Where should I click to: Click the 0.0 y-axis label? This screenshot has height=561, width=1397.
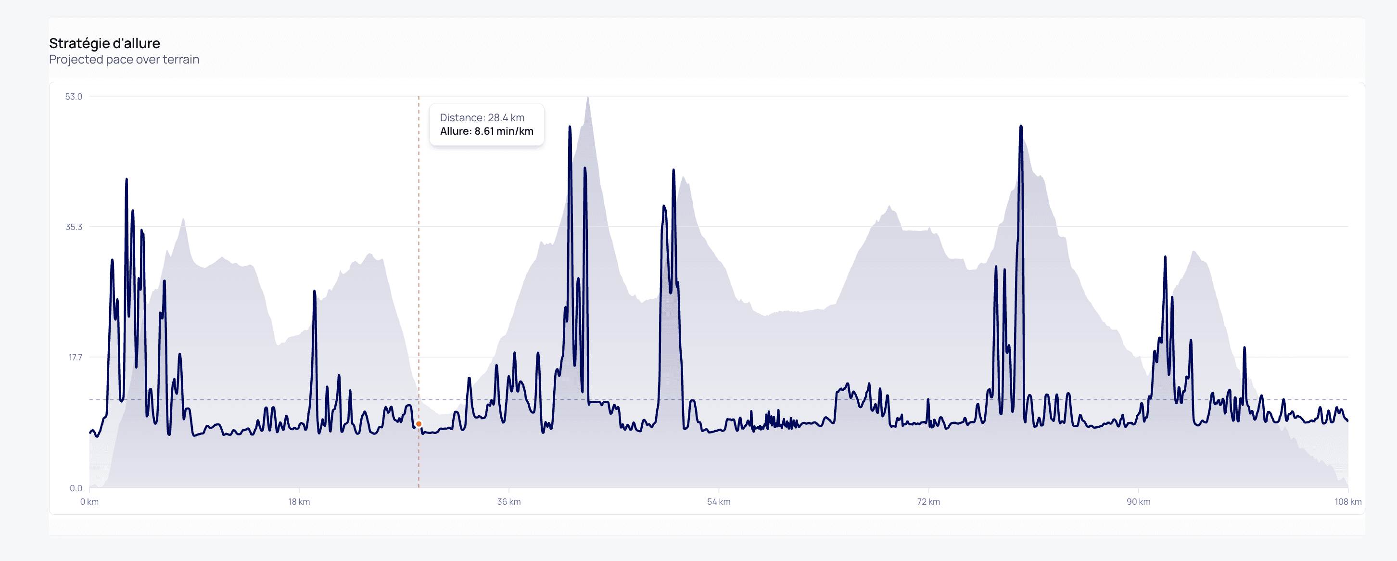point(76,488)
